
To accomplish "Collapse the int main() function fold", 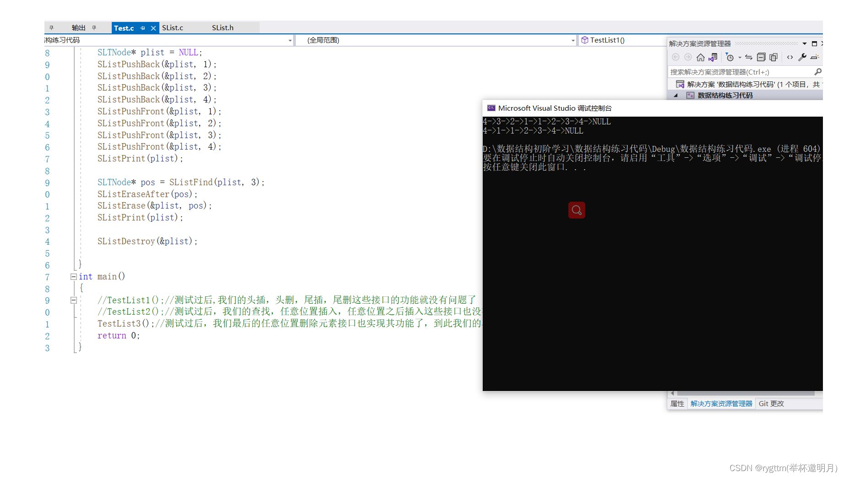I will pos(73,277).
